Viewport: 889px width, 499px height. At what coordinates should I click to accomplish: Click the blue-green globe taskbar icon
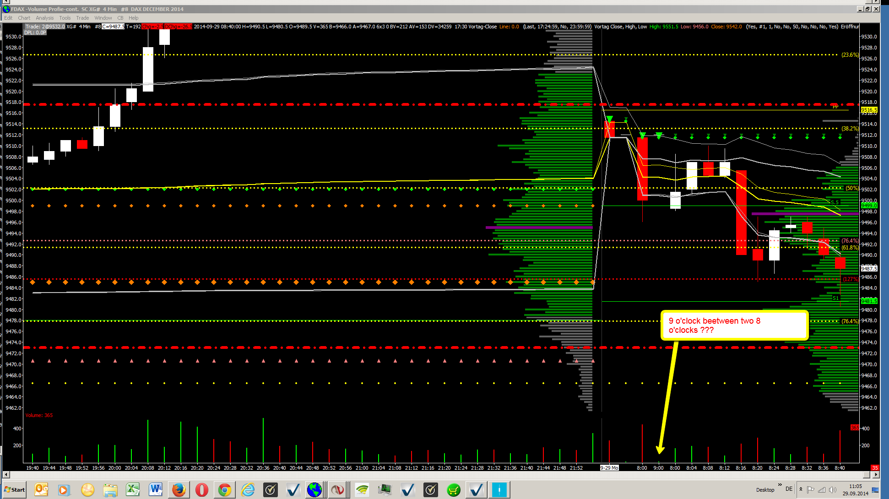pyautogui.click(x=314, y=490)
